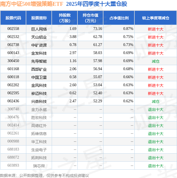Select stock name 中矿资源
Image resolution: width=177 pixels, height=178 pixels.
pyautogui.click(x=39, y=45)
